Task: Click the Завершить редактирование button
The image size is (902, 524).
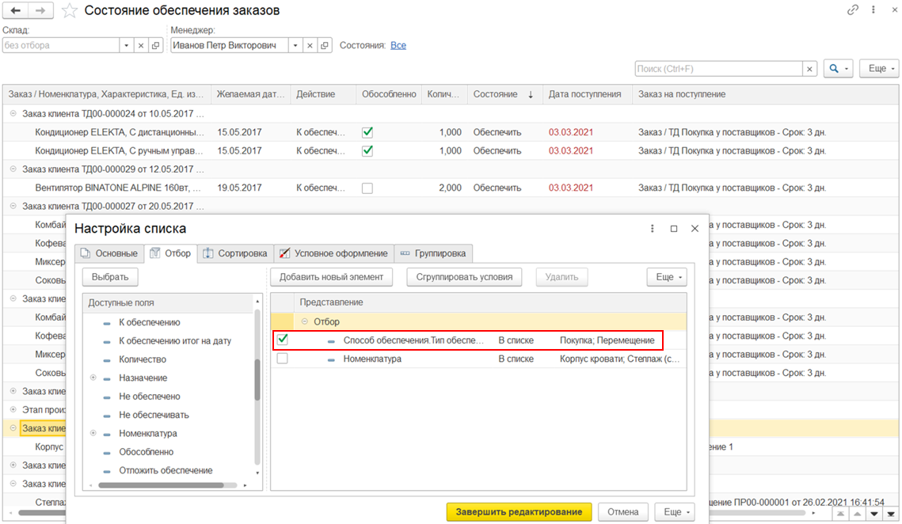Action: [519, 512]
